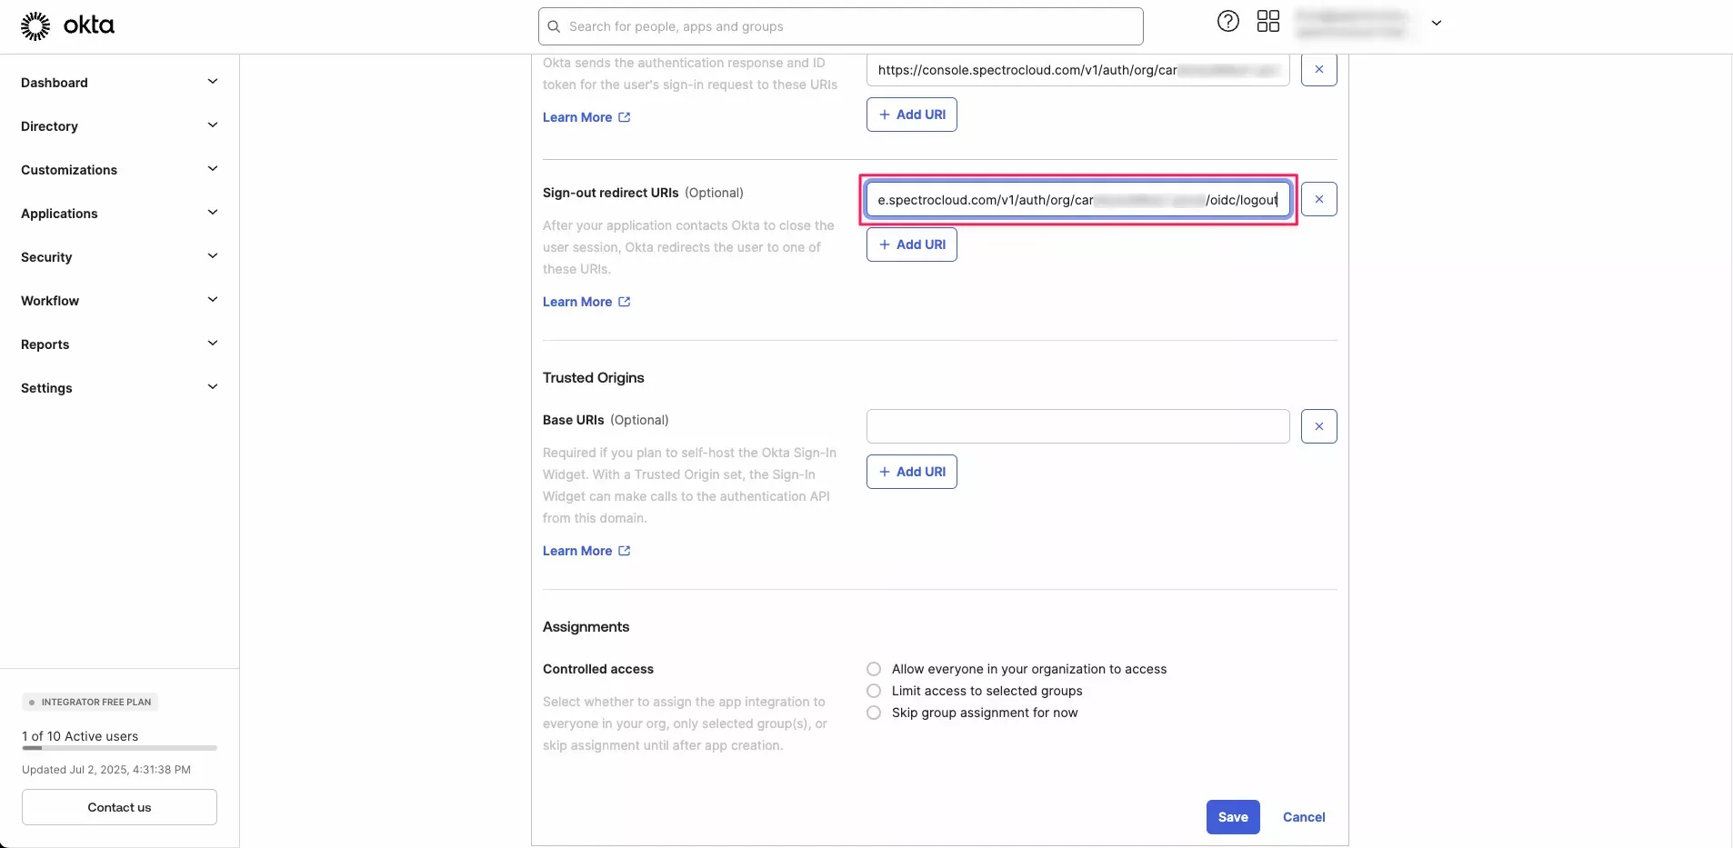Open the account dropdown in top right
Viewport: 1733px width, 848px height.
tap(1436, 25)
